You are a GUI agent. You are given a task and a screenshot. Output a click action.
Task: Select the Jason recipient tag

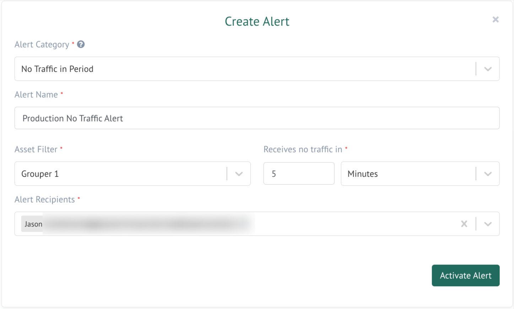[33, 224]
